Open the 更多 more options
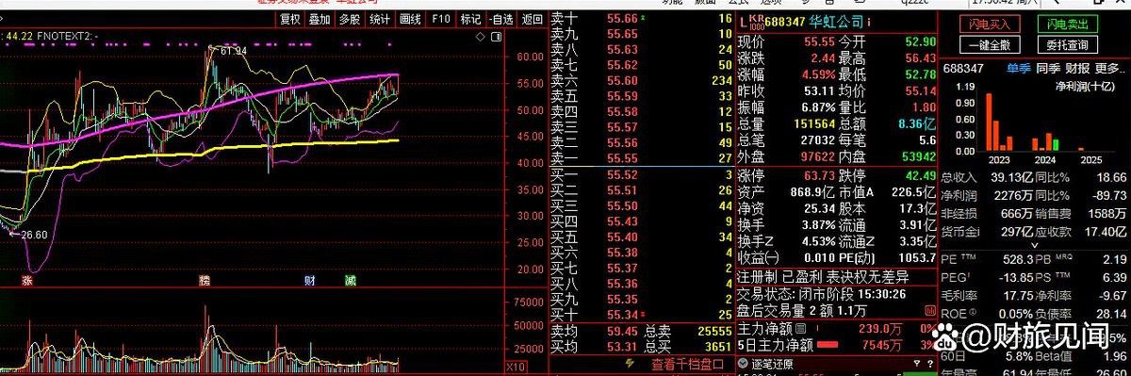This screenshot has height=376, width=1131. (x=1110, y=68)
